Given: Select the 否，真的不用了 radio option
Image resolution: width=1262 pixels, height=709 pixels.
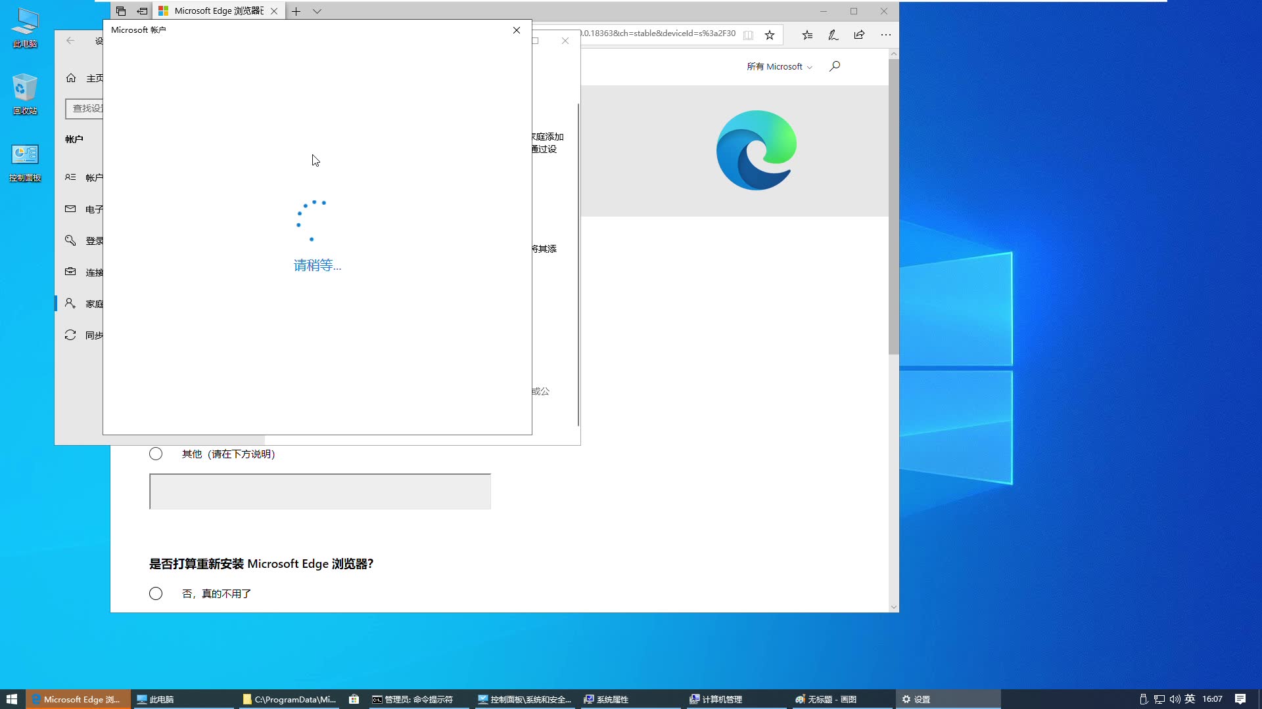Looking at the screenshot, I should (x=156, y=594).
